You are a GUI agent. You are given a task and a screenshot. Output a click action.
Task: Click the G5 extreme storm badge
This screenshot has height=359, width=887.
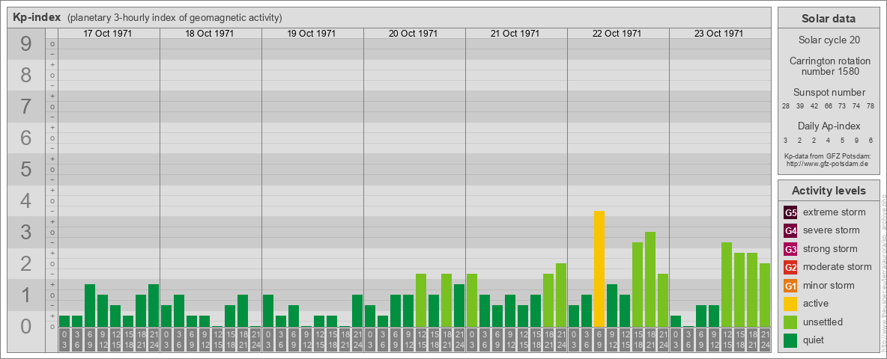click(790, 212)
